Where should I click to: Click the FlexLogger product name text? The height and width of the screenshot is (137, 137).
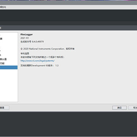27,35
